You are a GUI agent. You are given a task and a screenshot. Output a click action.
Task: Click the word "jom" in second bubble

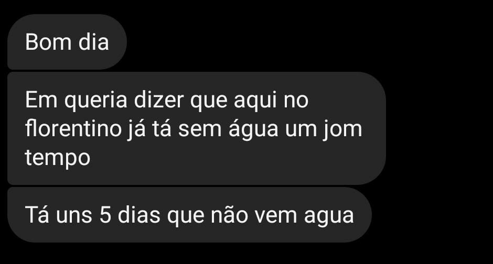click(x=343, y=129)
